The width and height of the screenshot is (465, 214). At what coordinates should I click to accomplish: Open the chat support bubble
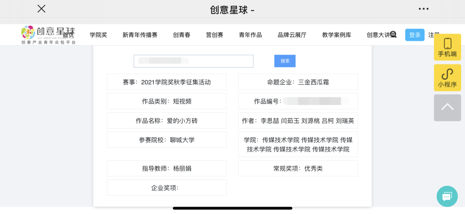tap(447, 196)
